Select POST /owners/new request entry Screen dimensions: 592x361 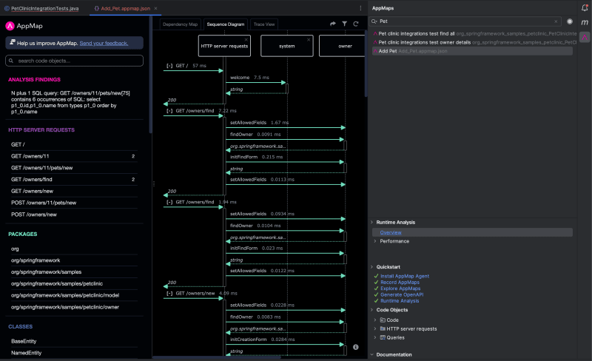click(73, 215)
